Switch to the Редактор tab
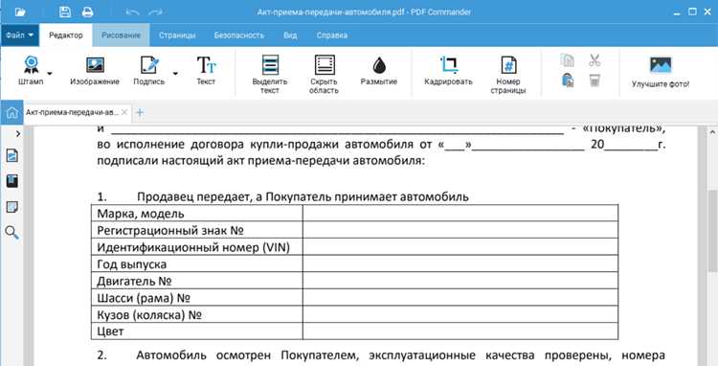The height and width of the screenshot is (366, 718). click(x=66, y=35)
